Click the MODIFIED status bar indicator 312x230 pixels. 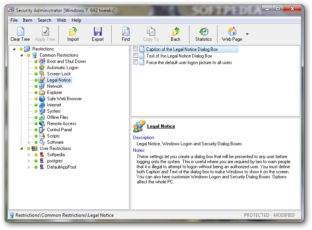pyautogui.click(x=284, y=215)
